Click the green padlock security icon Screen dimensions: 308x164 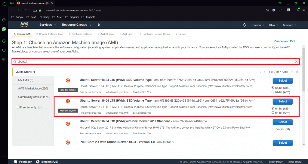(x=40, y=10)
